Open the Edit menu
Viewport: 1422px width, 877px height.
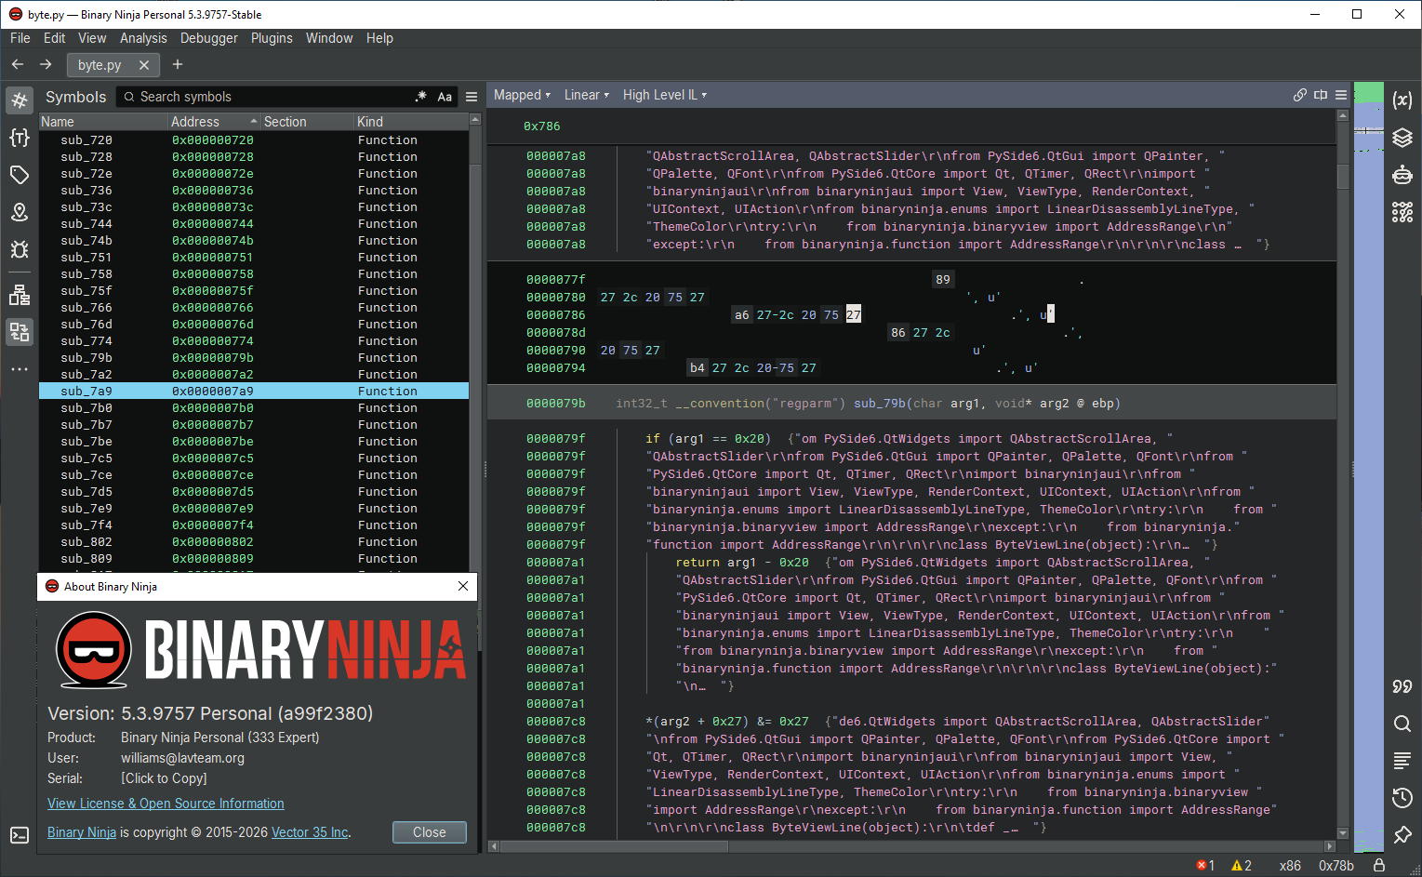click(55, 38)
